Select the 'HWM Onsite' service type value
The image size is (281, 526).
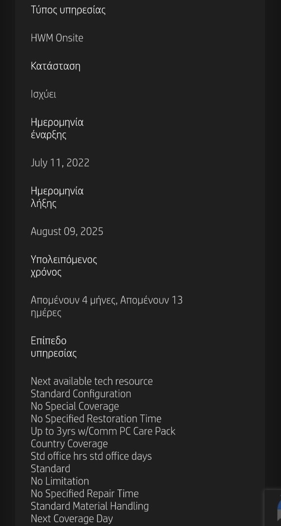pyautogui.click(x=57, y=38)
